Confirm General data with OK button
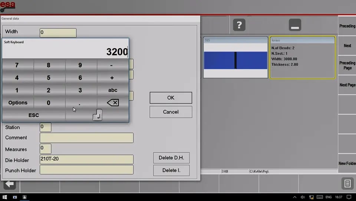The height and width of the screenshot is (201, 356). click(x=171, y=98)
